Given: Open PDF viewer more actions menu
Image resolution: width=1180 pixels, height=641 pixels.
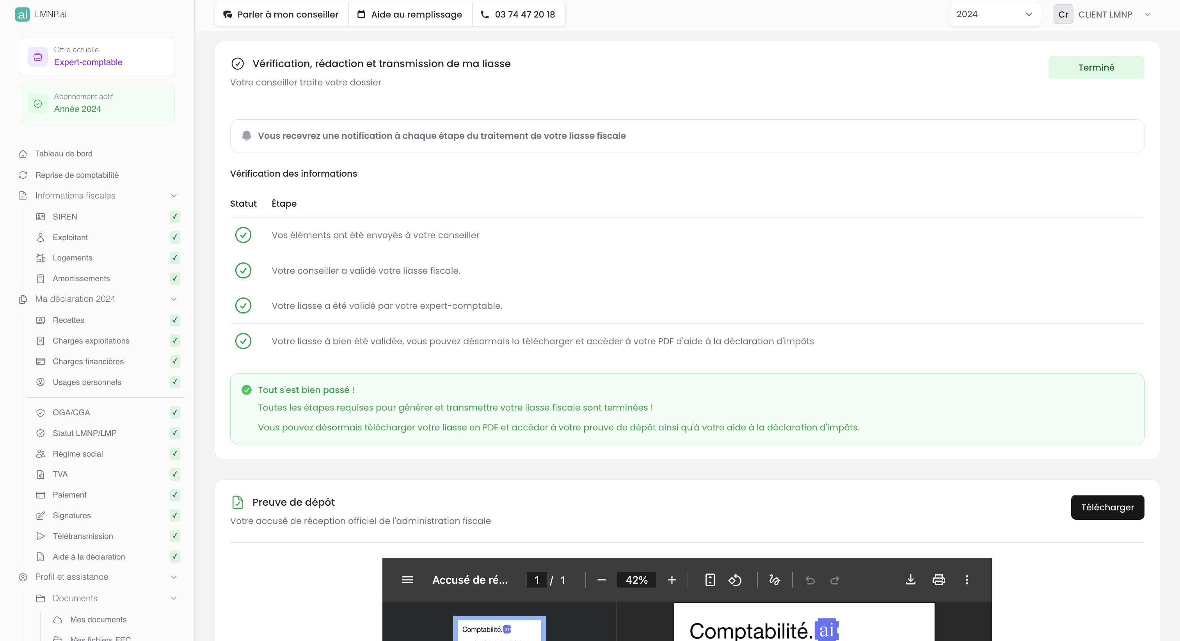Looking at the screenshot, I should [x=967, y=580].
